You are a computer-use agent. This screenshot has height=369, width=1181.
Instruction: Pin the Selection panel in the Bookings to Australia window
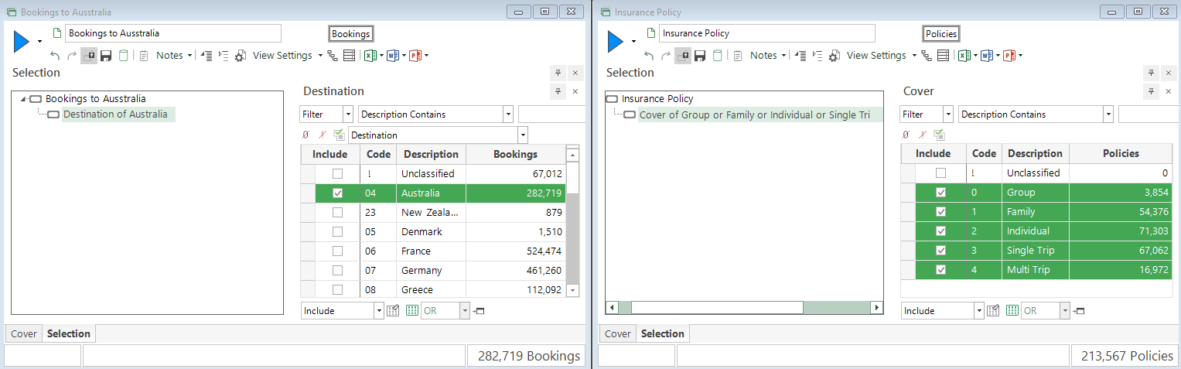pos(558,73)
